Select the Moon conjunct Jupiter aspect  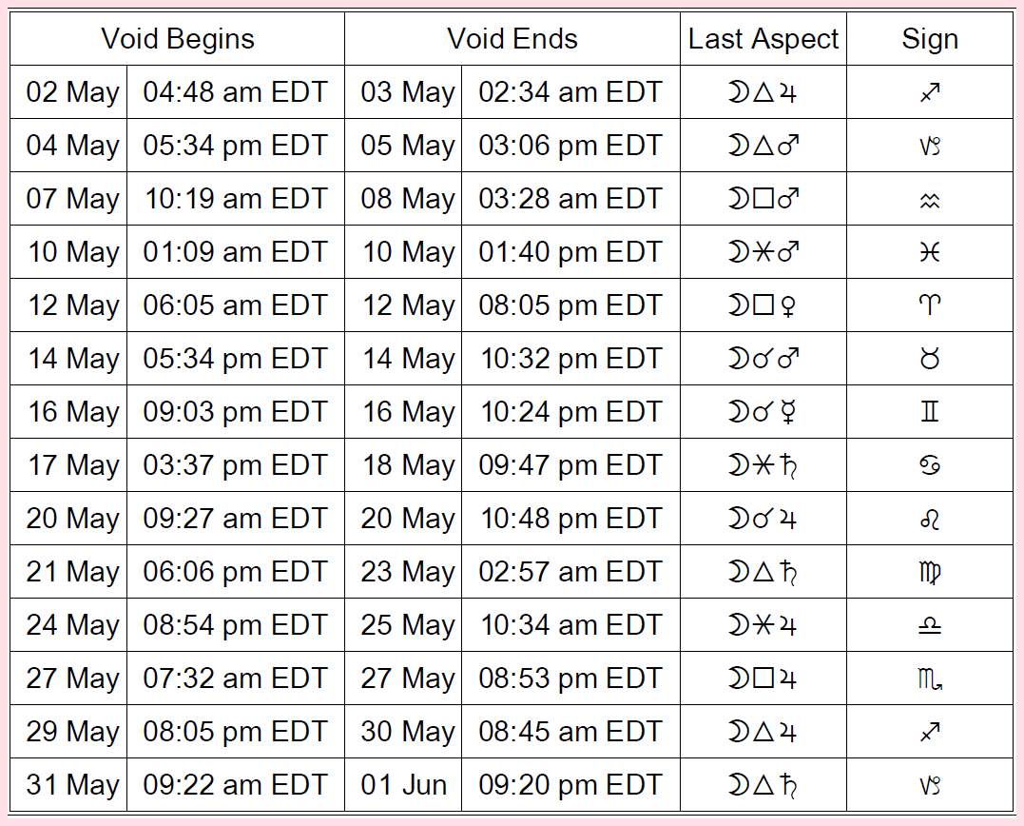click(x=763, y=519)
